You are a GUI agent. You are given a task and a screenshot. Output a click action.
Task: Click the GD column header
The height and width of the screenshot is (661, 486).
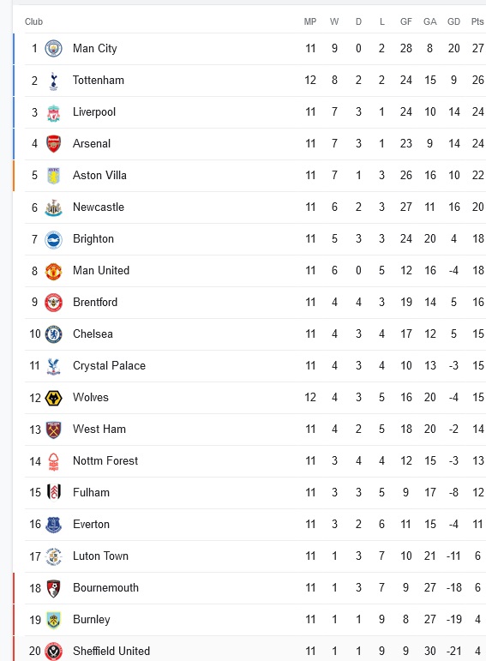(x=453, y=21)
